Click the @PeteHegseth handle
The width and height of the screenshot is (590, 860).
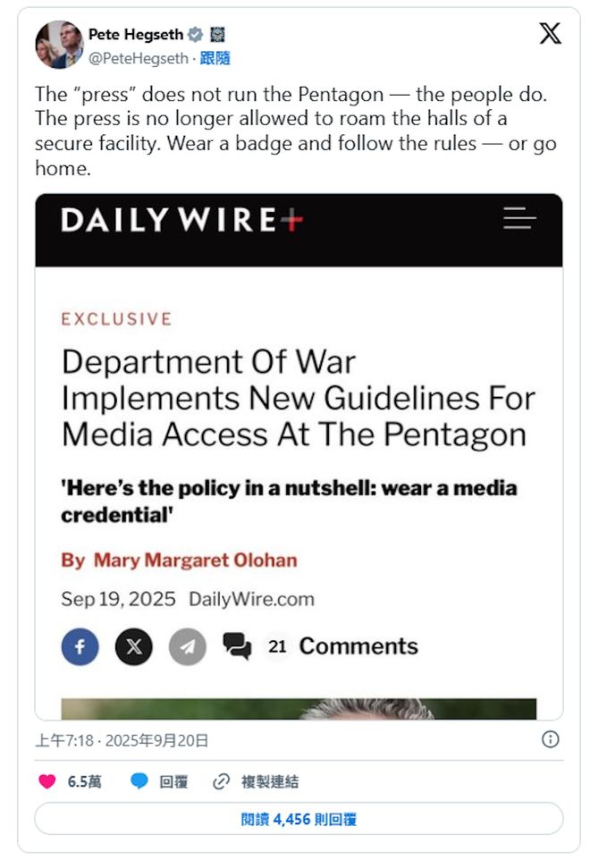click(x=139, y=58)
